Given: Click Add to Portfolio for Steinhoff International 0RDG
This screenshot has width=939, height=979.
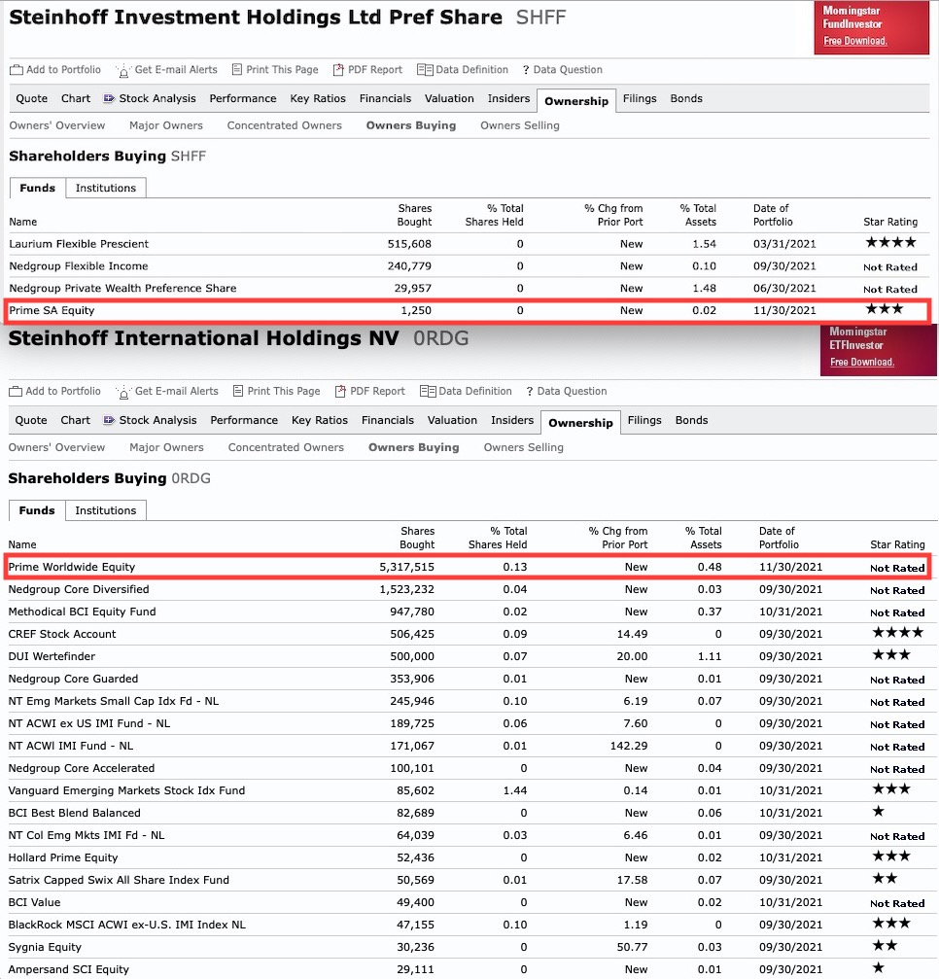Looking at the screenshot, I should point(17,391).
